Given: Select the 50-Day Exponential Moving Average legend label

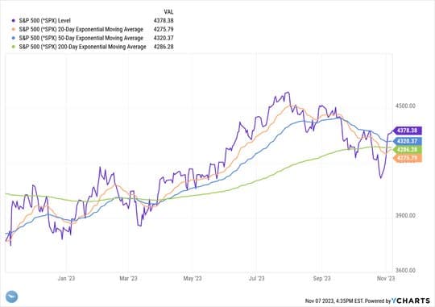Looking at the screenshot, I should tap(81, 38).
